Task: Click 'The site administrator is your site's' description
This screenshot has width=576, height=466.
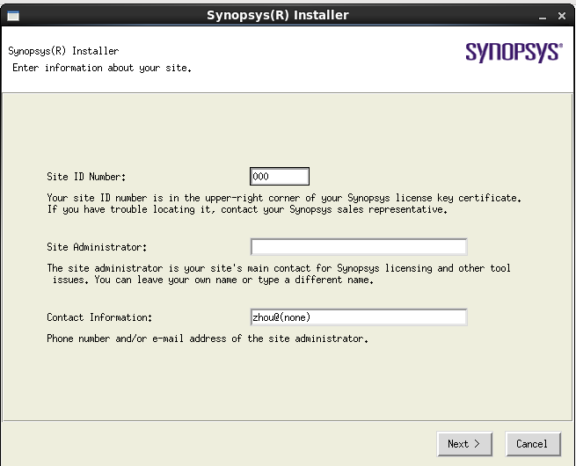Action: pyautogui.click(x=279, y=274)
